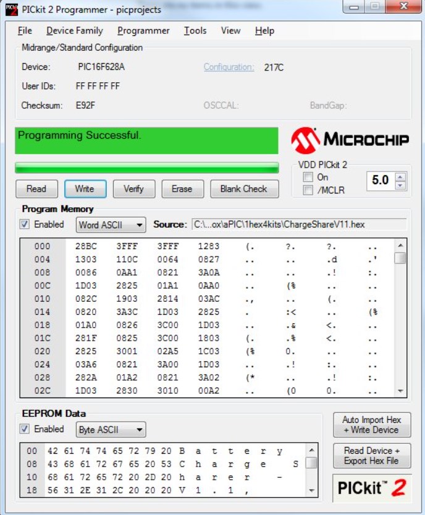Click User IDs value FF FF FF FF
Image resolution: width=425 pixels, height=515 pixels.
(98, 87)
